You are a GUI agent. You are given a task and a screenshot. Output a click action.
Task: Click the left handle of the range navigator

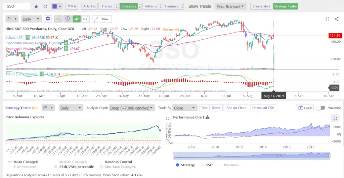click(x=173, y=156)
